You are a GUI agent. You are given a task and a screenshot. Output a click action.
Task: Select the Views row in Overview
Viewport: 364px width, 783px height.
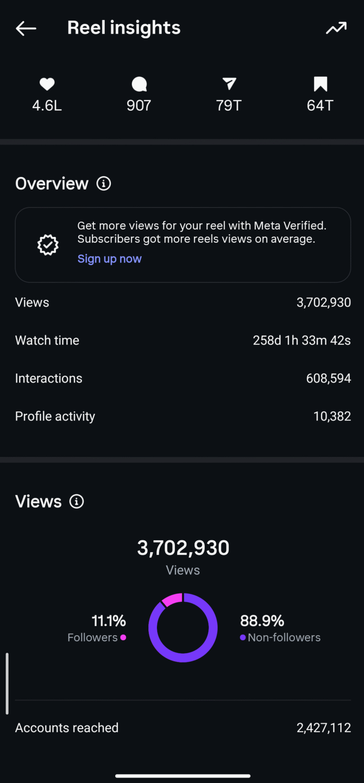(x=183, y=302)
